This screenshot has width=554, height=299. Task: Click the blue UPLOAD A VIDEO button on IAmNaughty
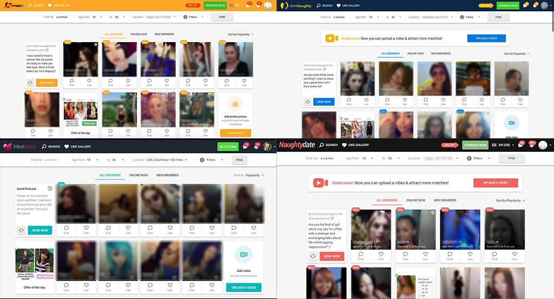point(486,38)
